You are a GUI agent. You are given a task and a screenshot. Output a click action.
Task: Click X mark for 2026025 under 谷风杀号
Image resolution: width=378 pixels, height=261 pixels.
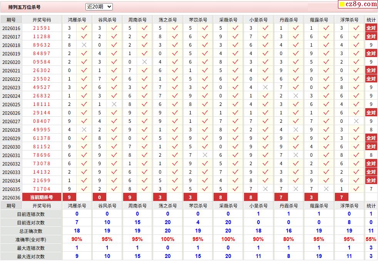coord(114,104)
